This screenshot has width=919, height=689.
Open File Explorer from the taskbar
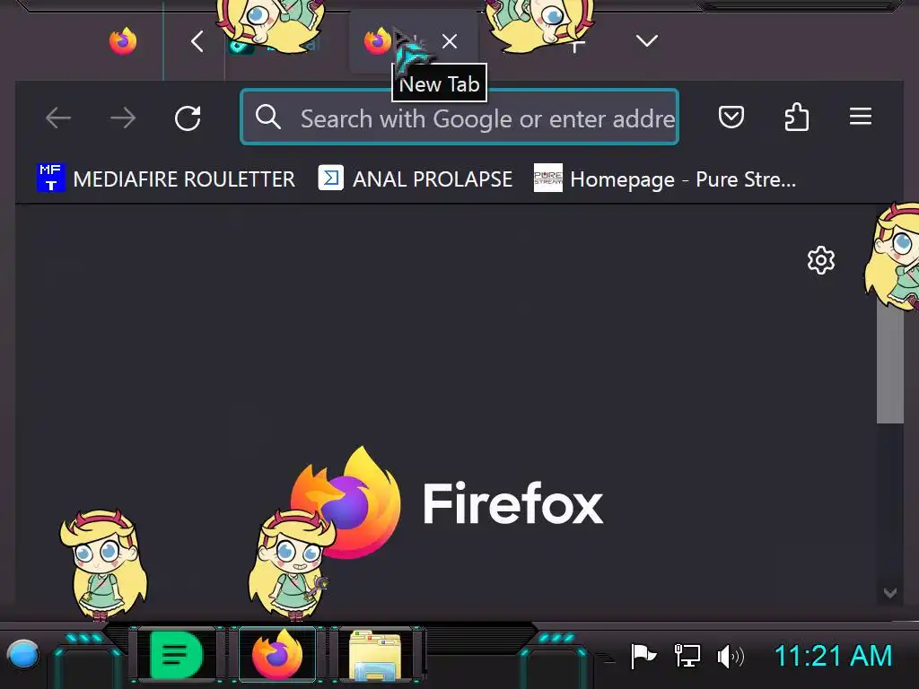point(375,654)
